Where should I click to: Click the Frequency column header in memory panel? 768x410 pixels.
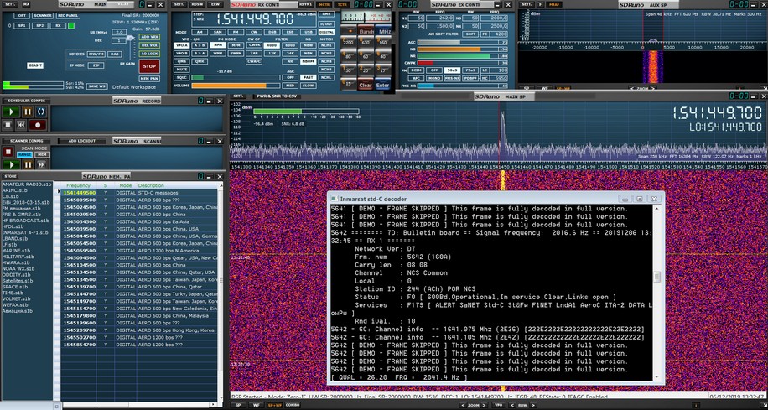(x=78, y=185)
